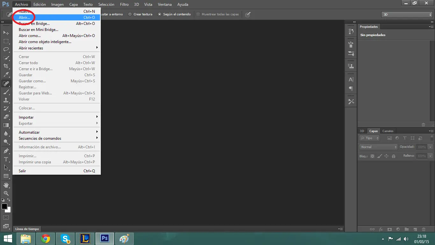The height and width of the screenshot is (245, 435).
Task: Open the Paragraph panel icon
Action: (x=351, y=89)
